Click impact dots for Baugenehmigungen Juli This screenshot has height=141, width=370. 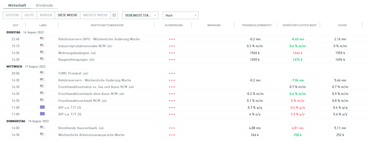point(172,60)
